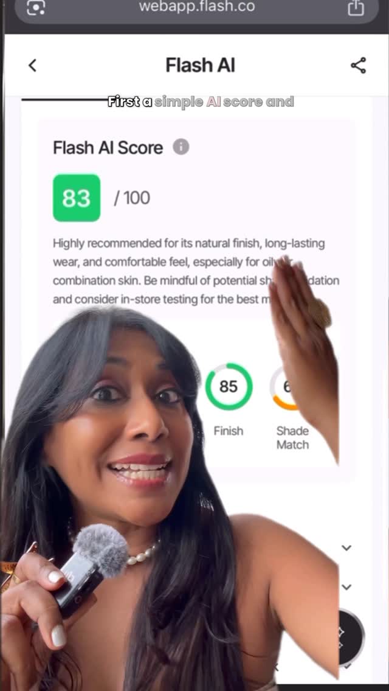Tap the green 83 score badge
The height and width of the screenshot is (691, 389).
pos(77,198)
